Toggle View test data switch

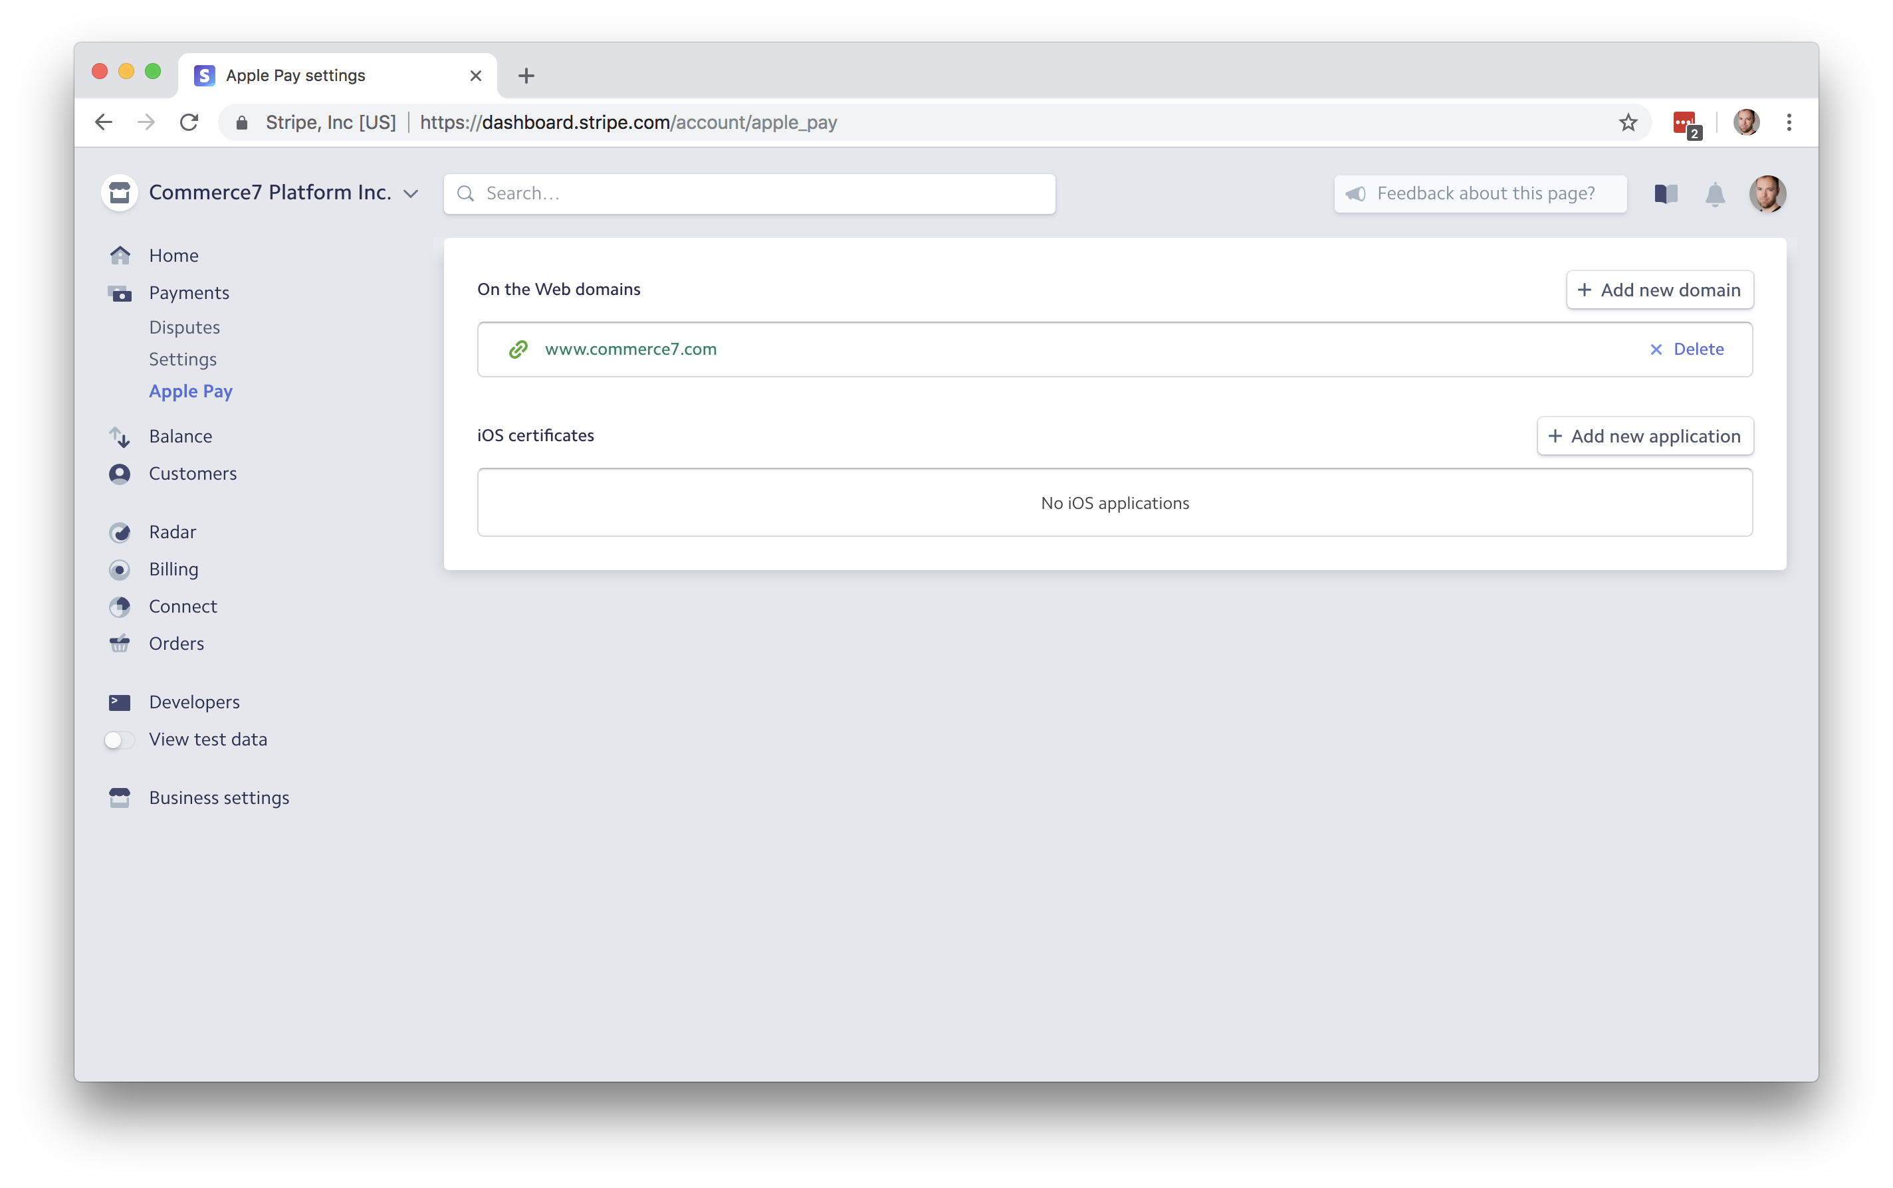pos(120,740)
